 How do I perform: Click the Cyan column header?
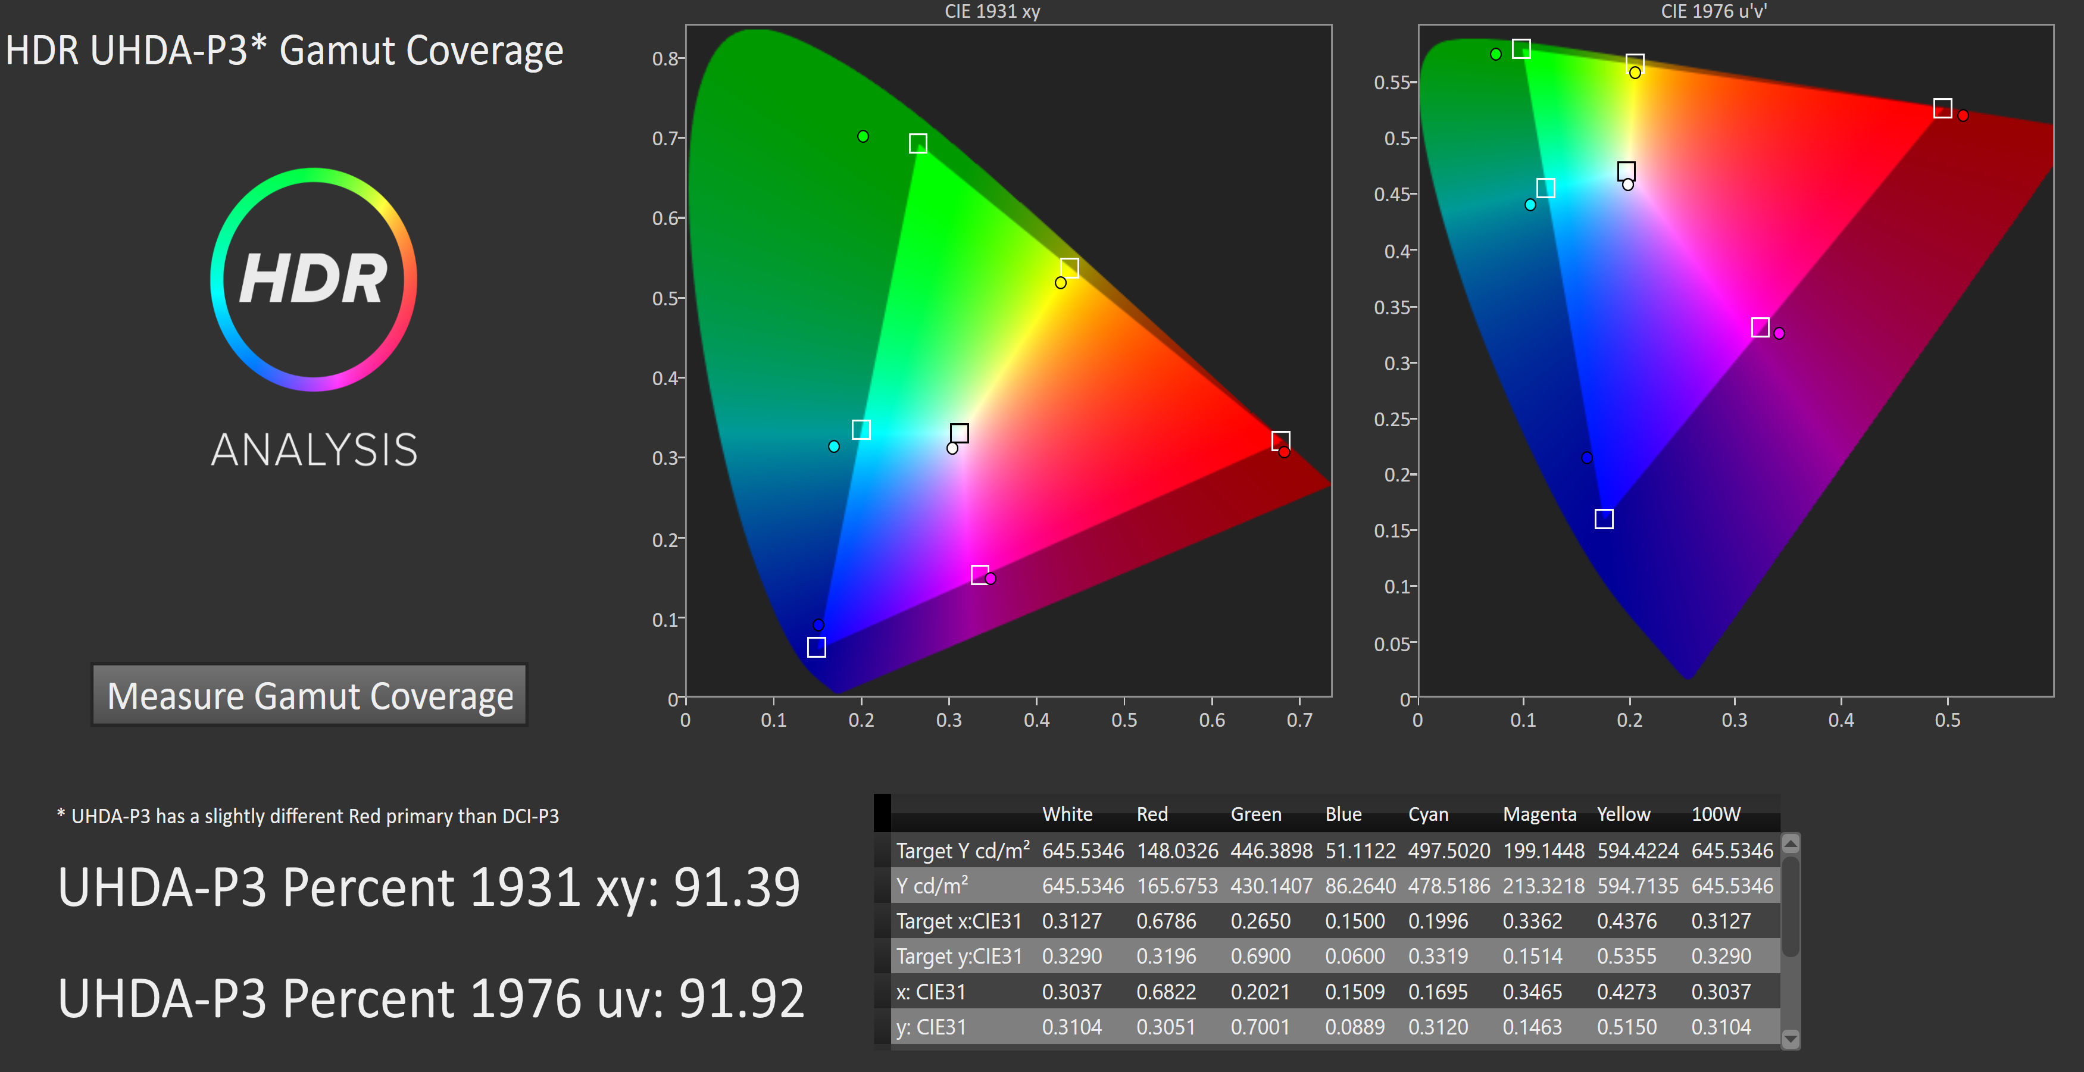[1428, 814]
